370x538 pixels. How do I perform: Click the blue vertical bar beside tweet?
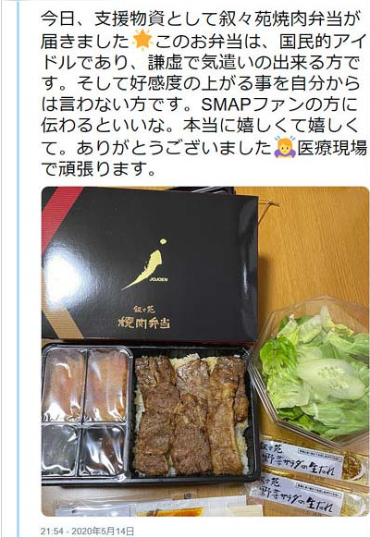tap(18, 268)
